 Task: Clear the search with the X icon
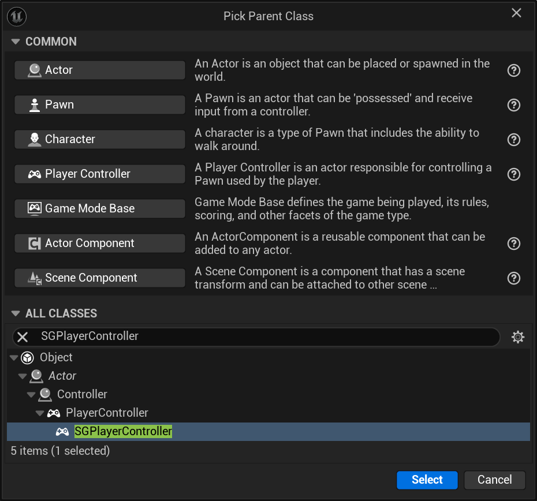click(21, 337)
